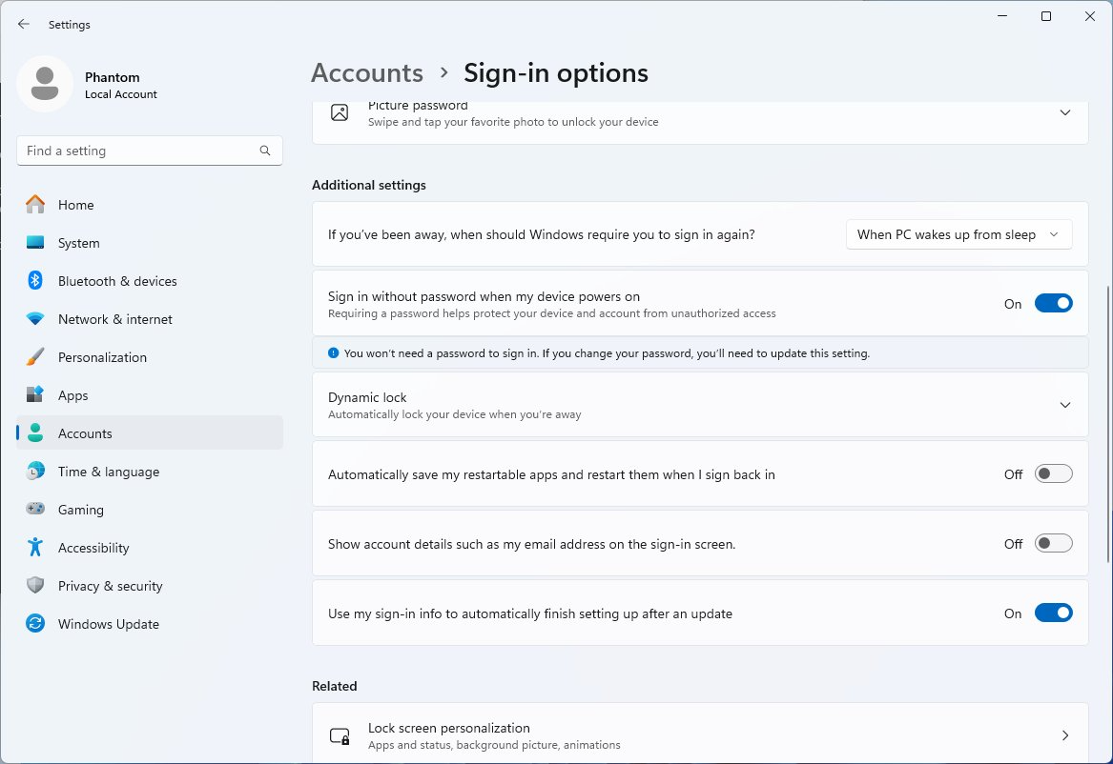The width and height of the screenshot is (1113, 764).
Task: Click the Accessibility figure icon
Action: coord(35,548)
